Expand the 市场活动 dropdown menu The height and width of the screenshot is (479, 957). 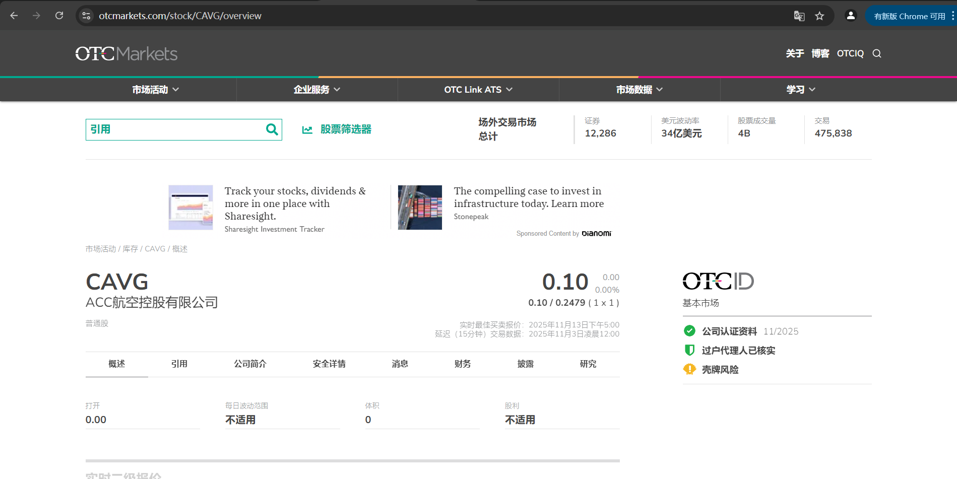click(x=156, y=90)
